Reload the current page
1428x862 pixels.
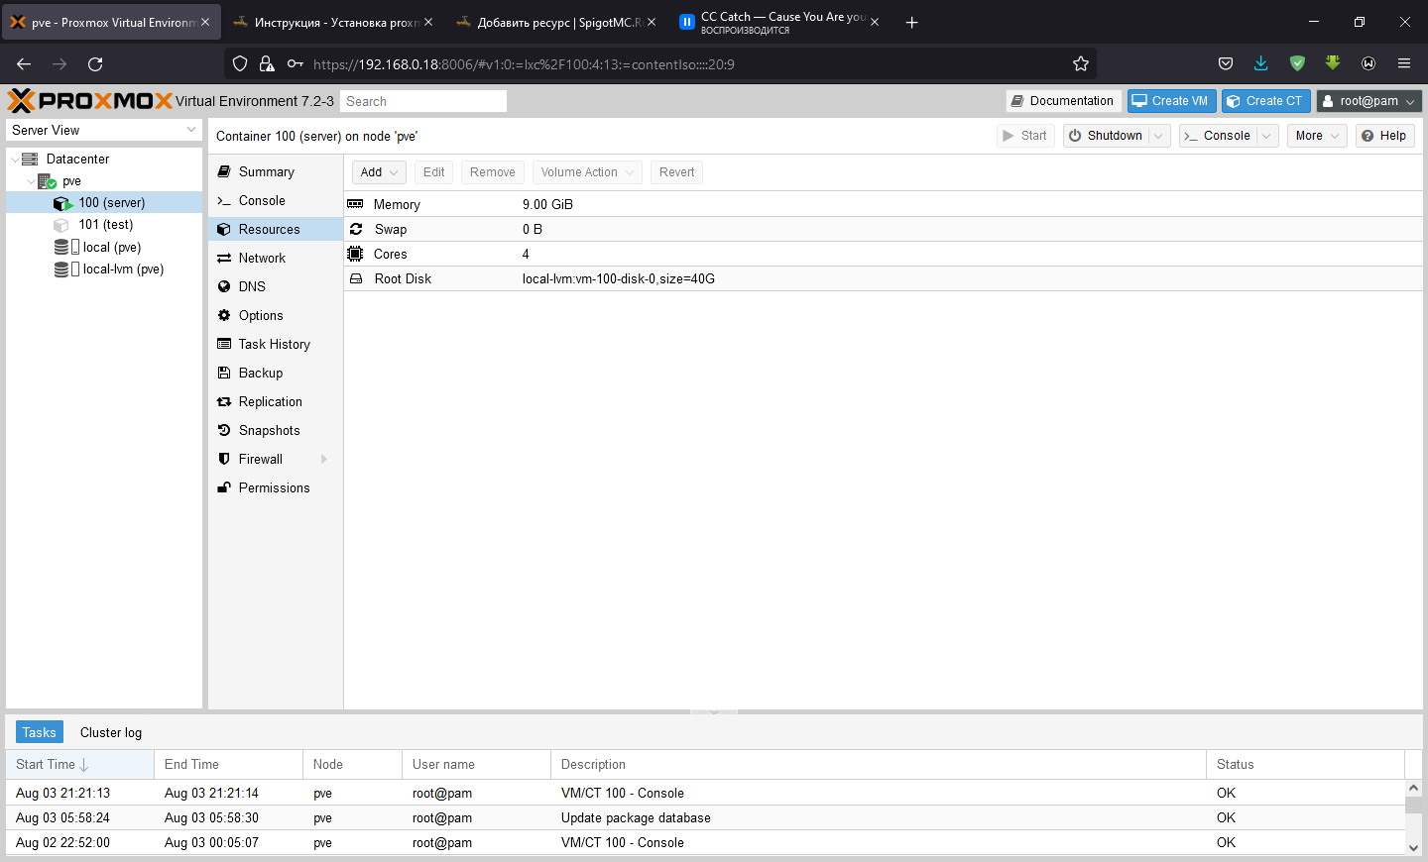click(95, 63)
